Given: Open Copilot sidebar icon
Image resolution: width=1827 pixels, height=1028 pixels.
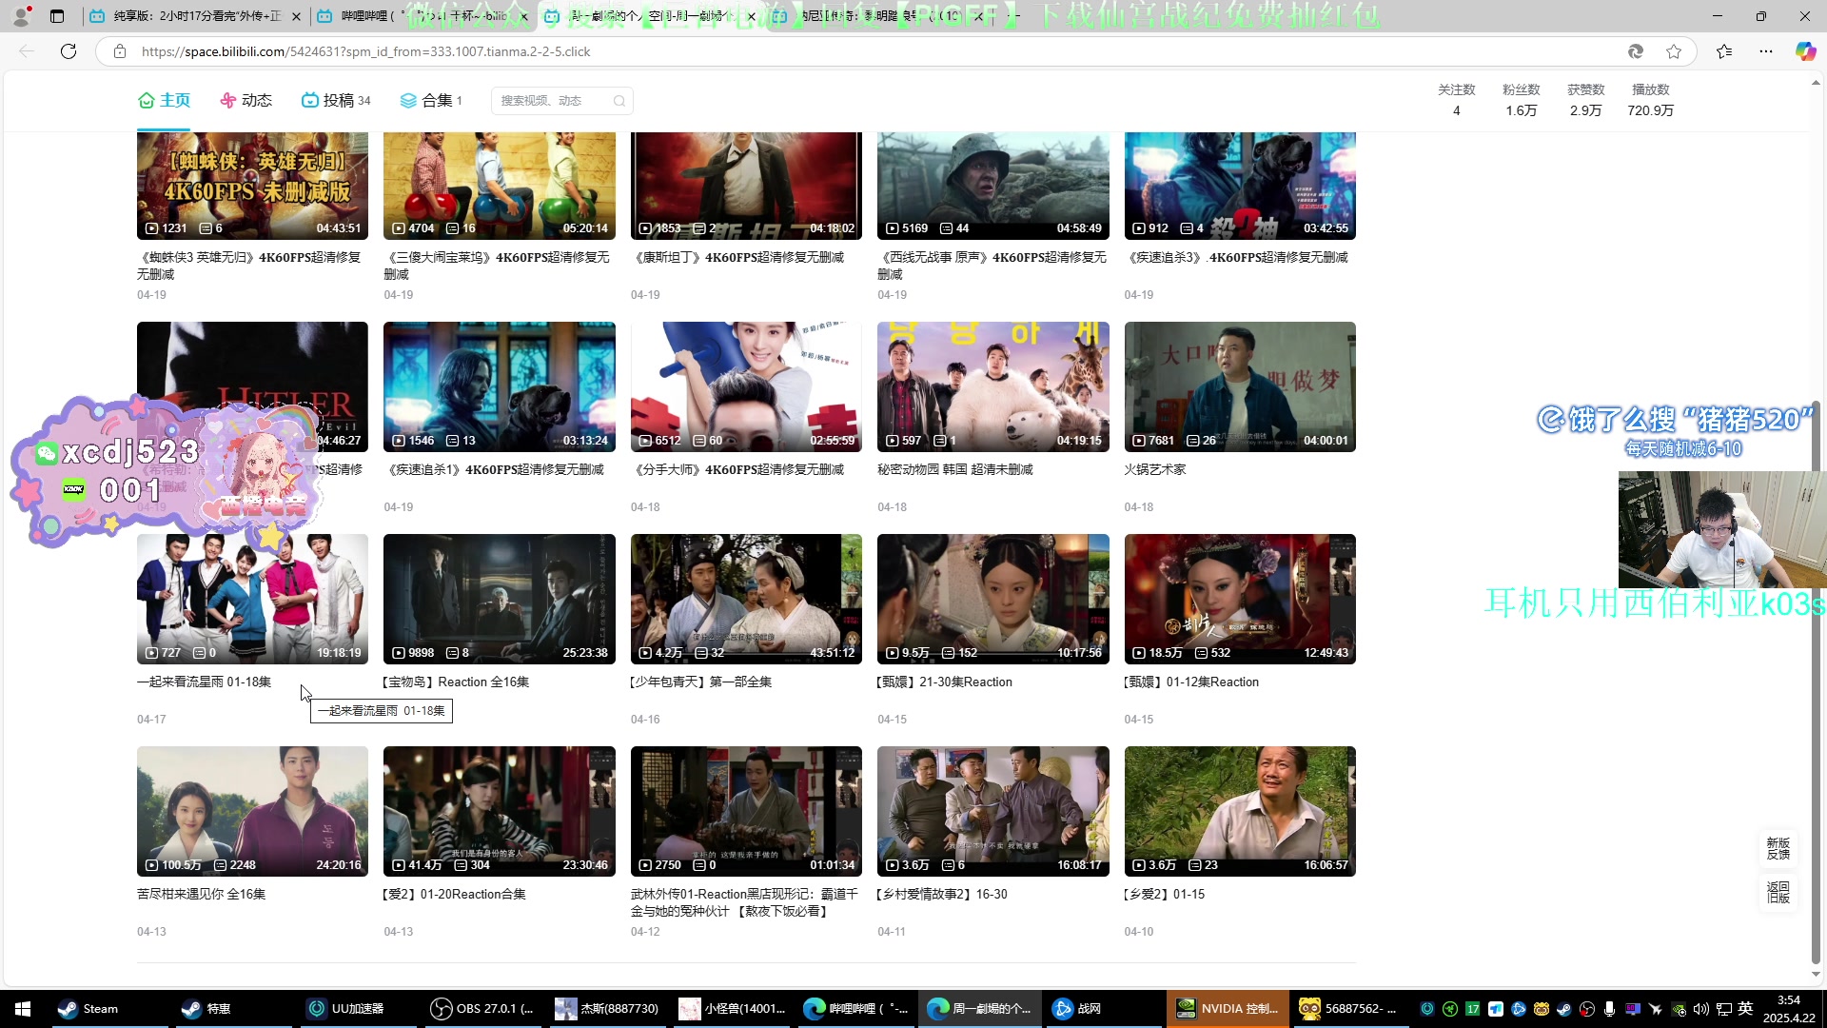Looking at the screenshot, I should tap(1805, 51).
